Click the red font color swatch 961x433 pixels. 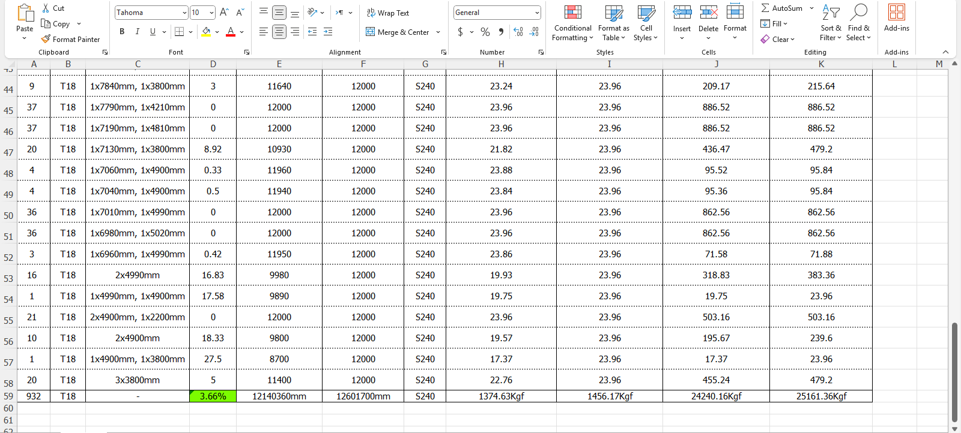231,32
